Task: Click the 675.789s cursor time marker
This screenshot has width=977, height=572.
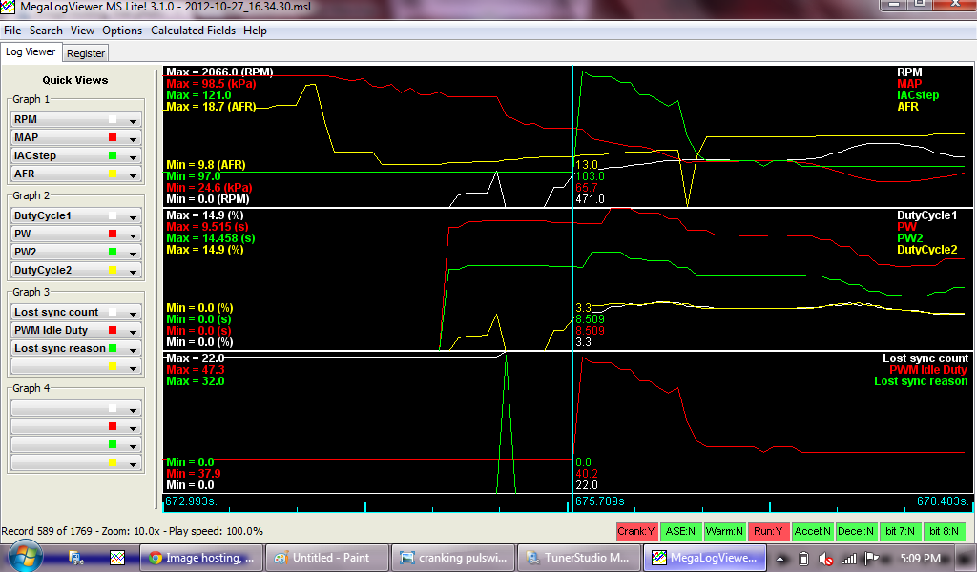Action: 599,501
